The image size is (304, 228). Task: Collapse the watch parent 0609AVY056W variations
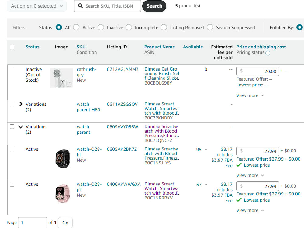pyautogui.click(x=21, y=127)
